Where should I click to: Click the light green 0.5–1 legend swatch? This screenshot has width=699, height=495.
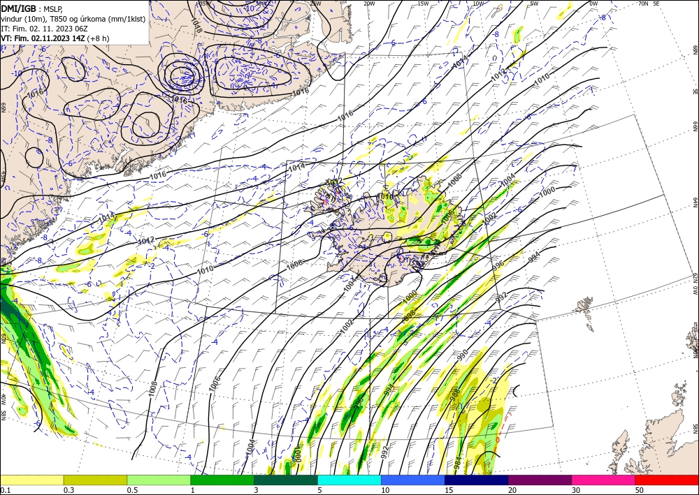(159, 480)
